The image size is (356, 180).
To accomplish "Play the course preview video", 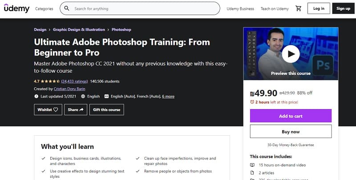I will tap(291, 54).
